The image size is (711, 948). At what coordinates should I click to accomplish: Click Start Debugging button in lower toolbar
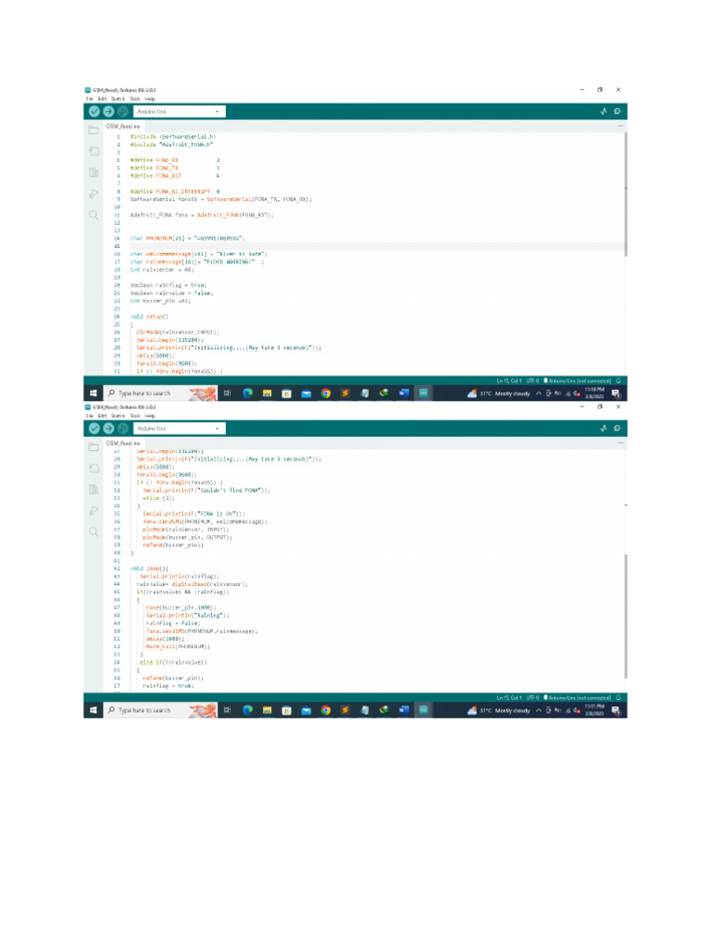pos(122,429)
